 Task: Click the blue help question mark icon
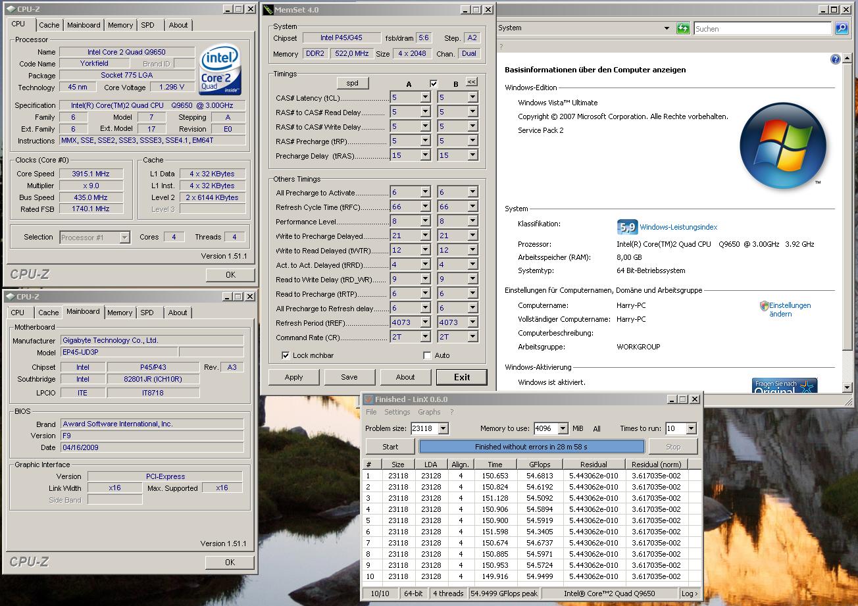tap(835, 59)
